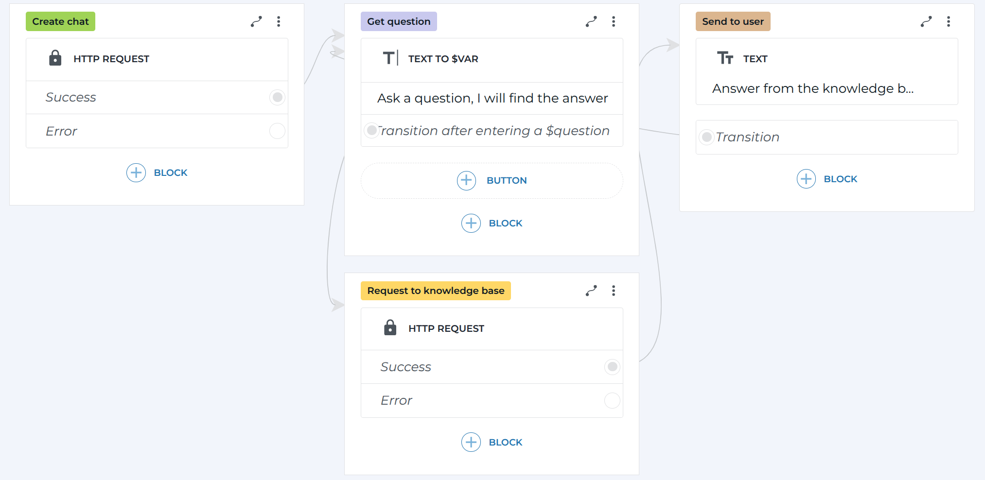Click lock icon in Create chat HTTP request
The image size is (985, 480).
(55, 58)
